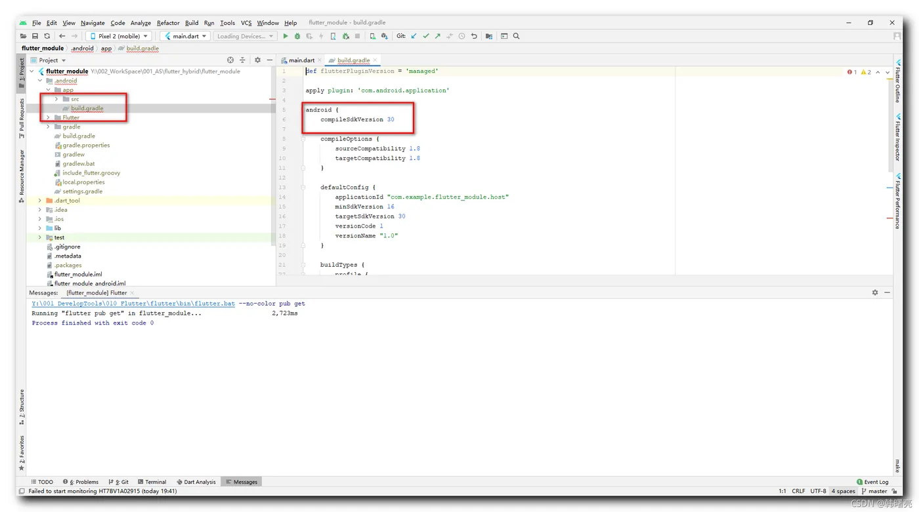
Task: Expand the test folder node
Action: [40, 237]
